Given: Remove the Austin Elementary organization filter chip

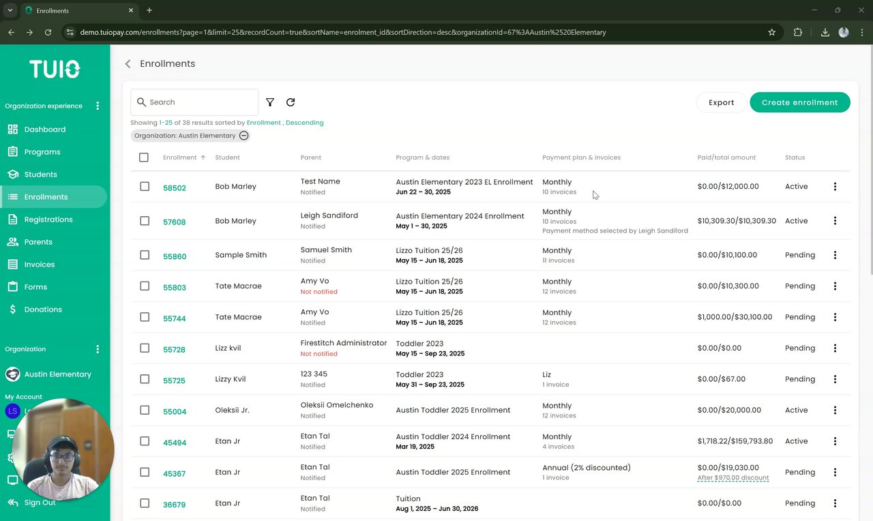Looking at the screenshot, I should pos(243,136).
